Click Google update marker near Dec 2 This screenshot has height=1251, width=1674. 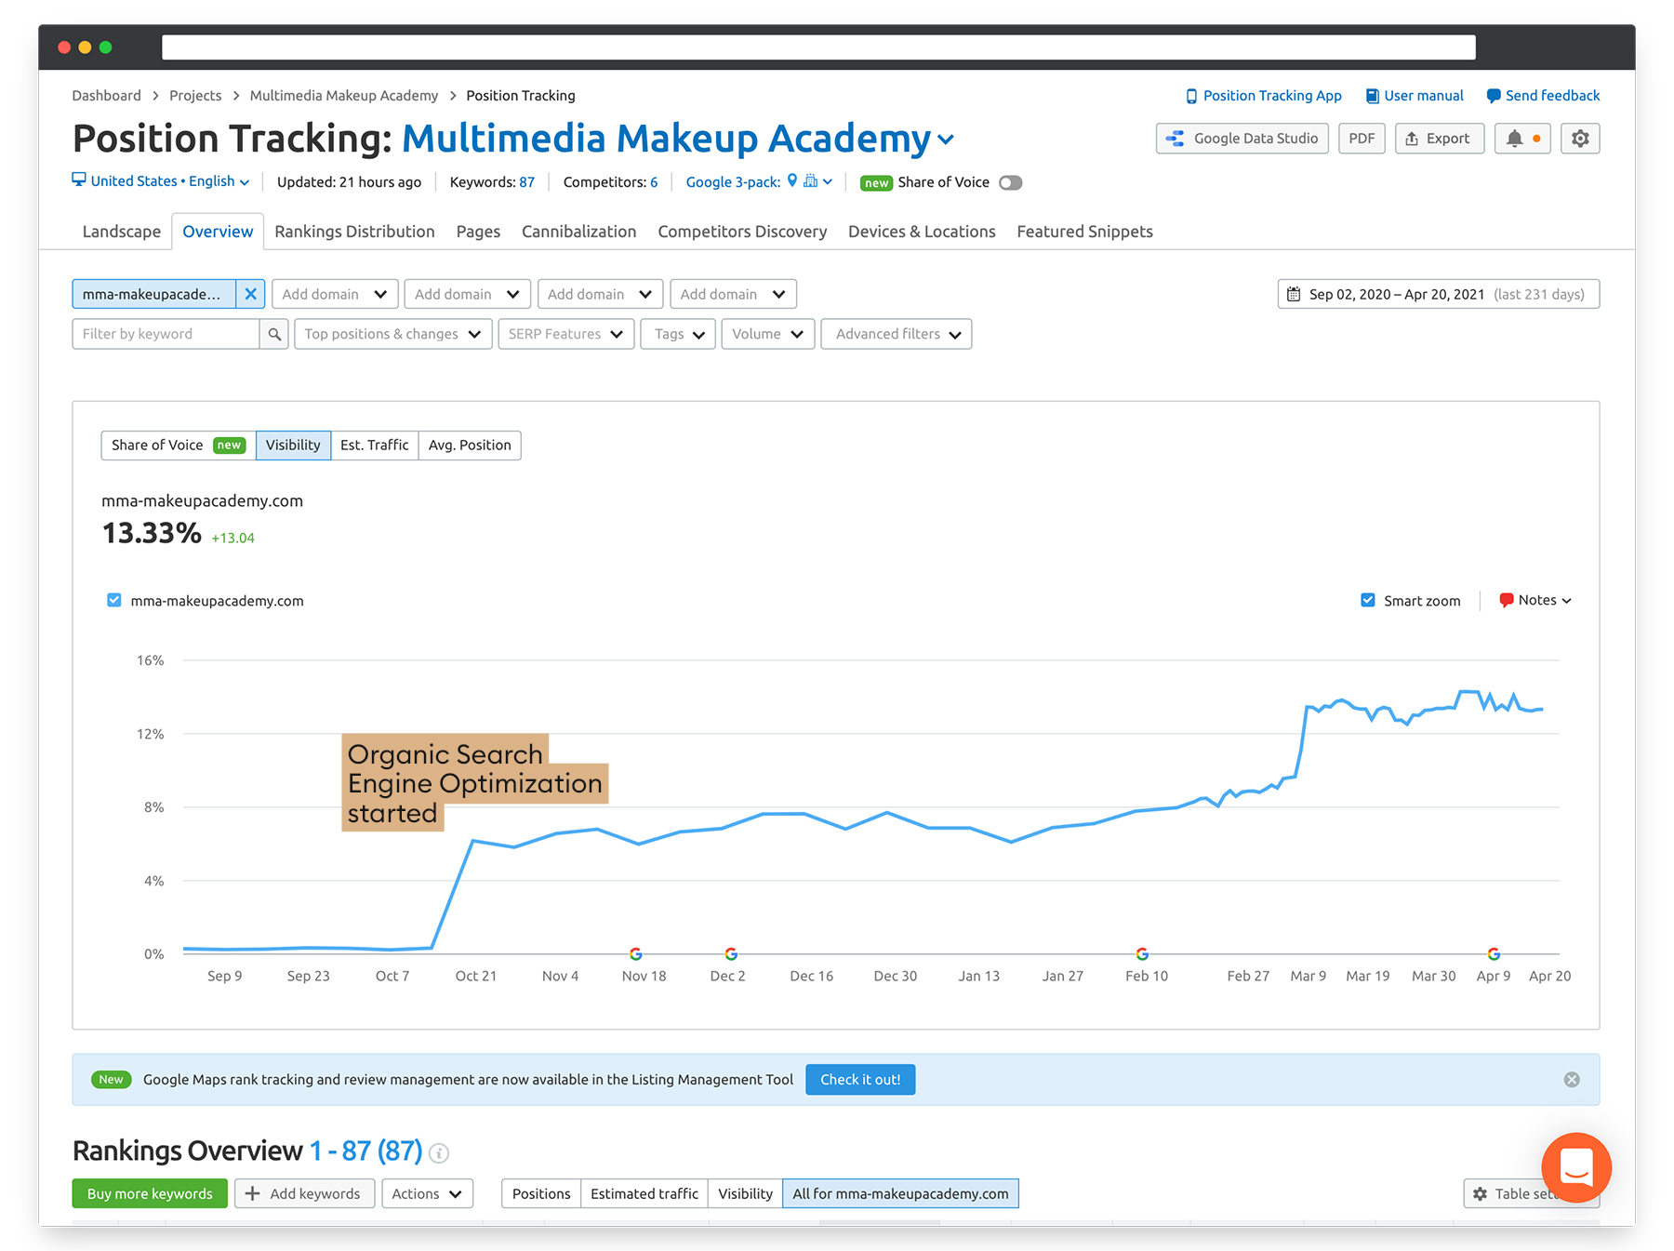(731, 954)
